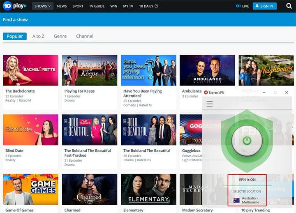296x213 pixels.
Task: Click the SIGN IN button
Action: [x=265, y=6]
